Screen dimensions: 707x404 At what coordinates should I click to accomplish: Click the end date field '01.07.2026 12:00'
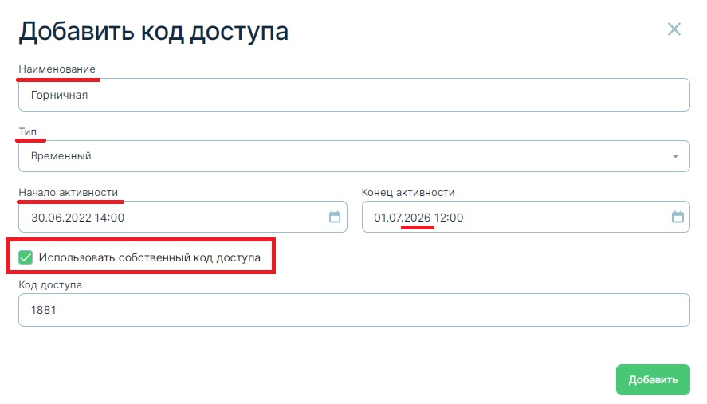pyautogui.click(x=510, y=217)
